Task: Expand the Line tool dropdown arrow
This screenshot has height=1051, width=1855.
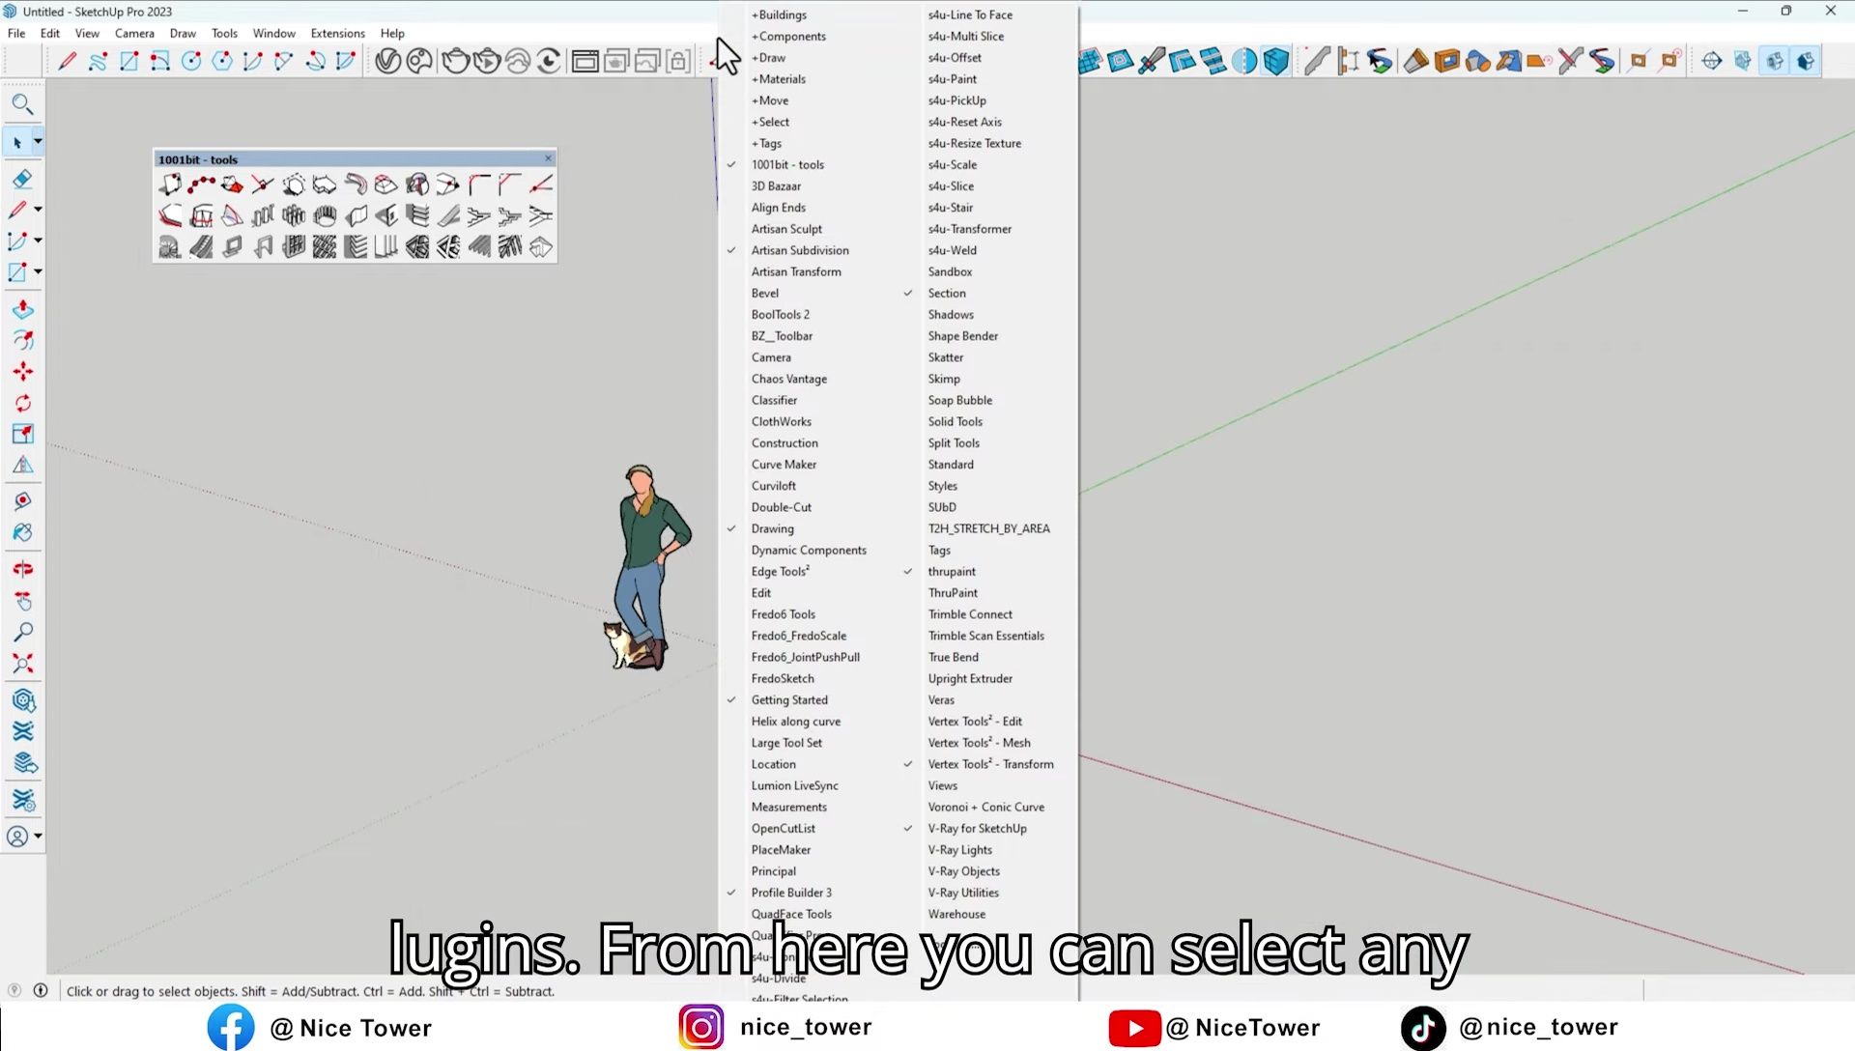Action: point(38,209)
